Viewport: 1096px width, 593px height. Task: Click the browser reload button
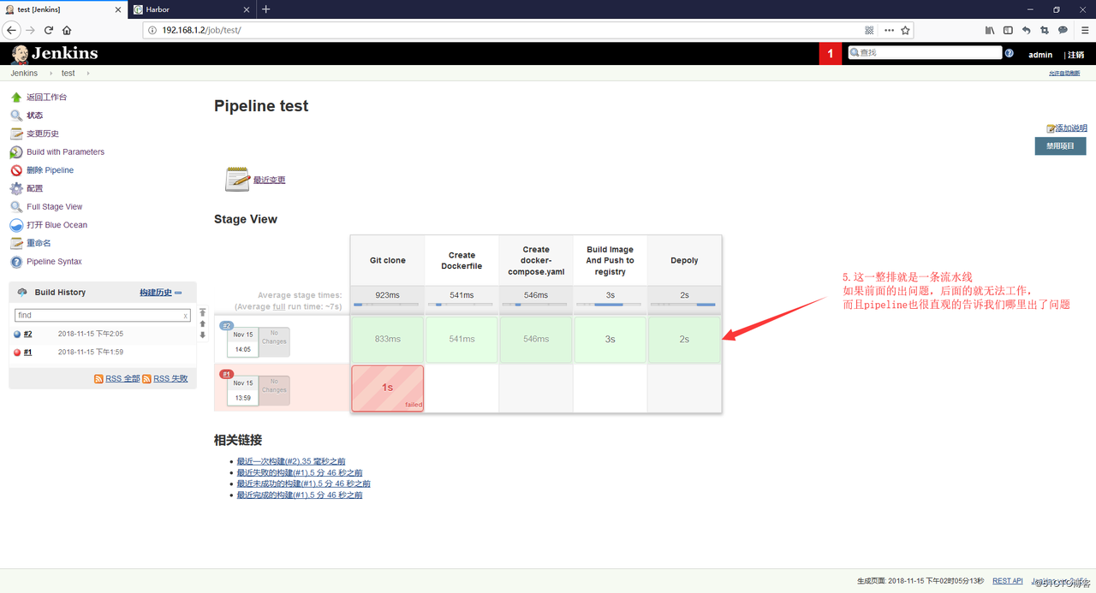pyautogui.click(x=49, y=30)
